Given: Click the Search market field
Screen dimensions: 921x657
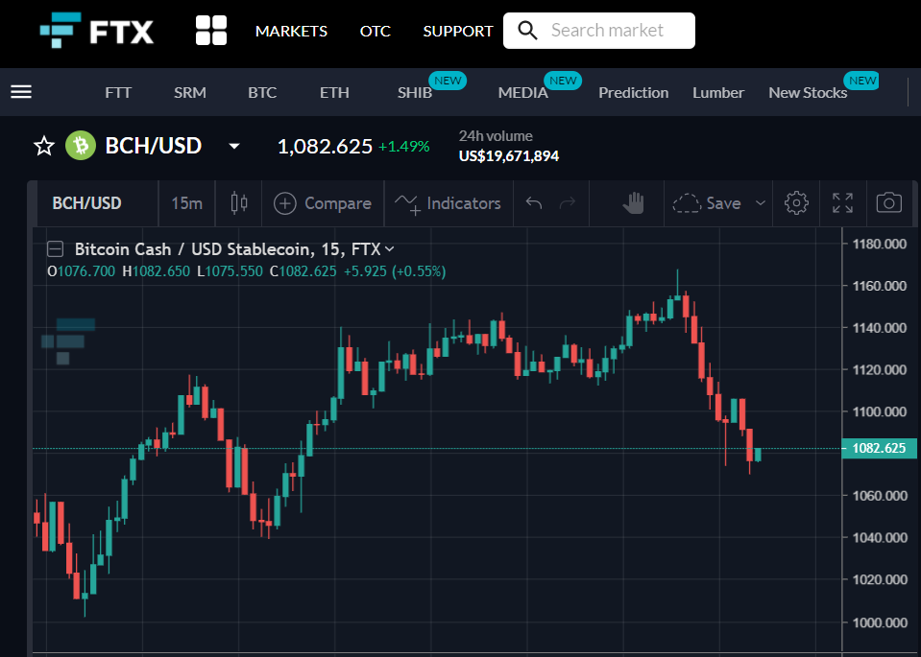Looking at the screenshot, I should click(599, 31).
